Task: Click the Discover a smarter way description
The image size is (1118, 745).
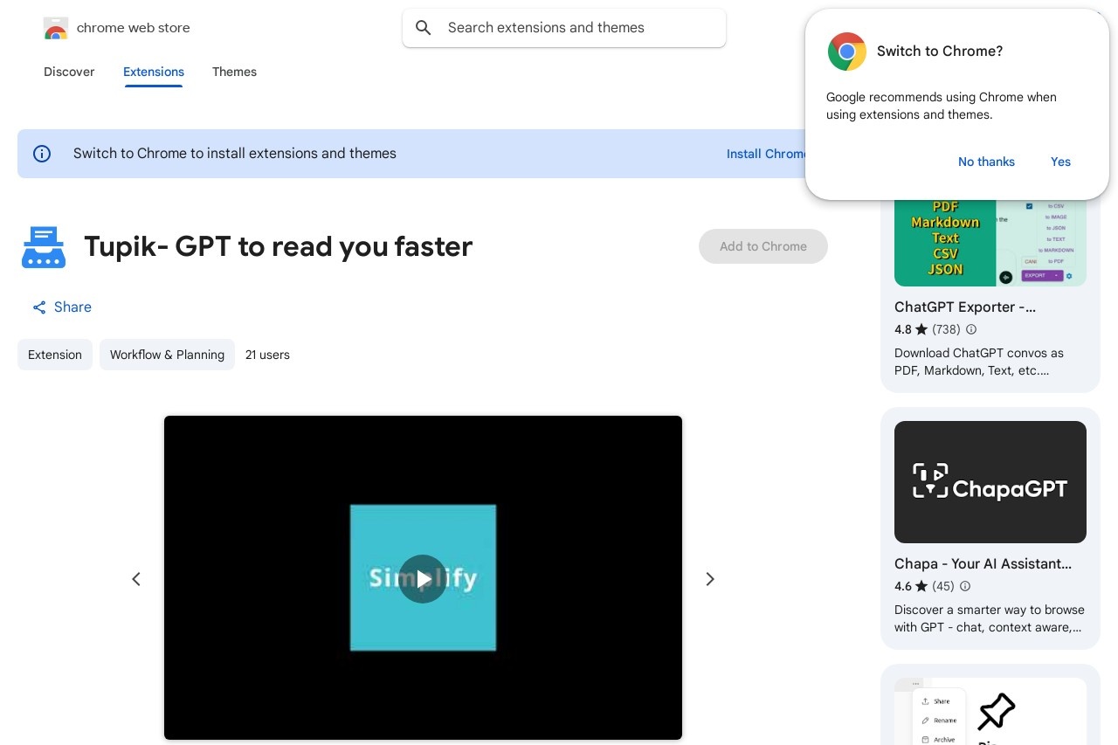Action: click(x=990, y=618)
